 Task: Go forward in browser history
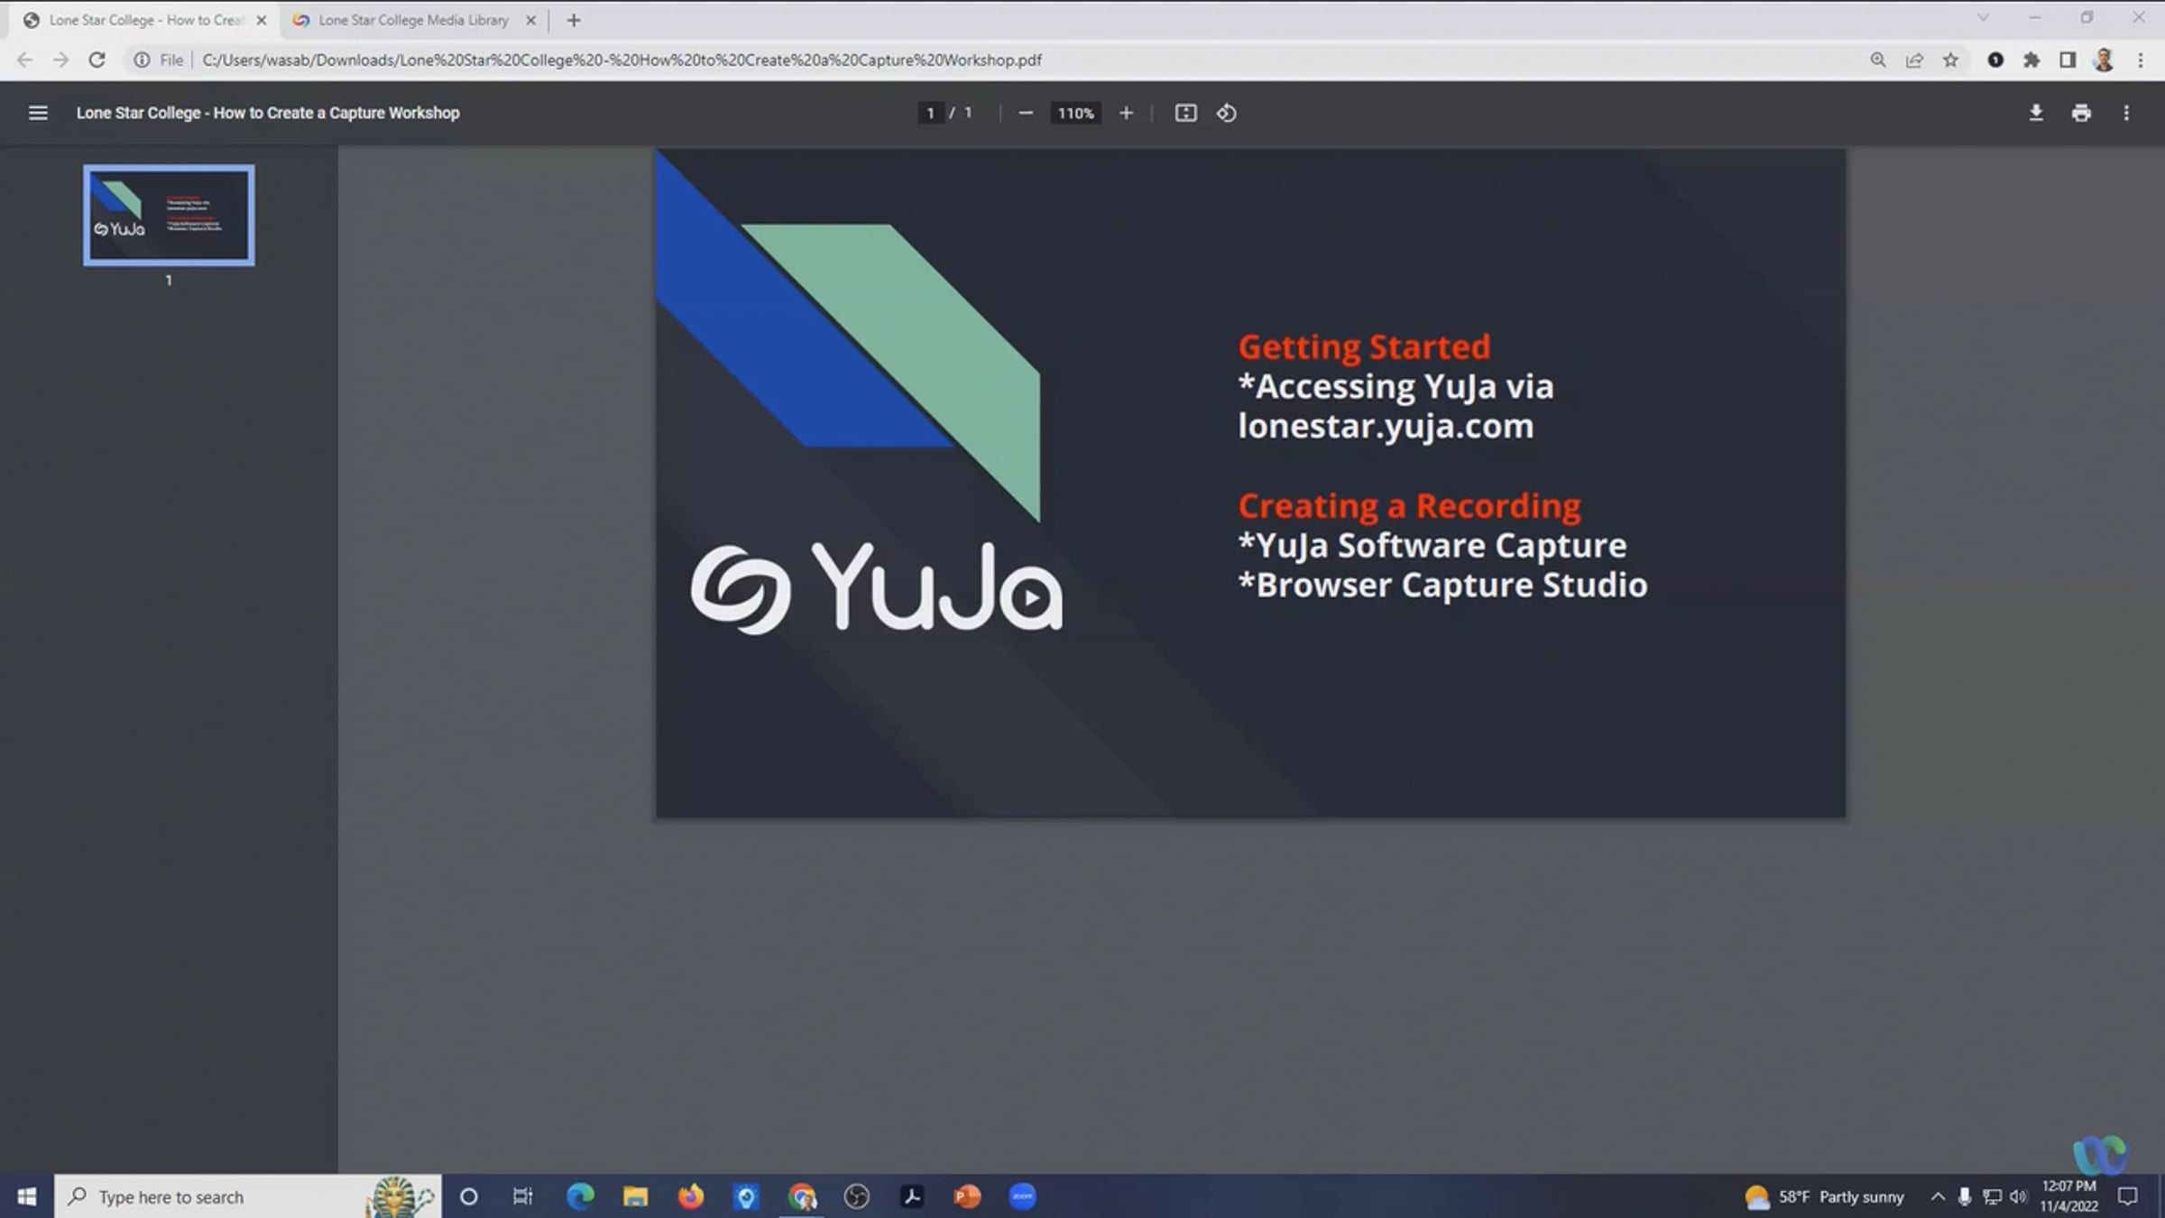pyautogui.click(x=60, y=60)
